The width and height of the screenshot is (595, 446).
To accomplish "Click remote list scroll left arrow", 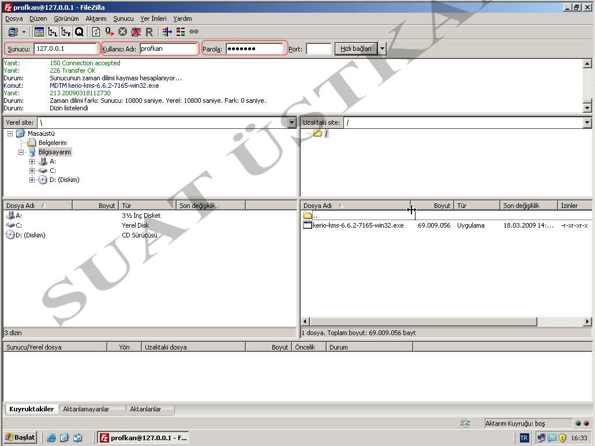I will click(305, 322).
